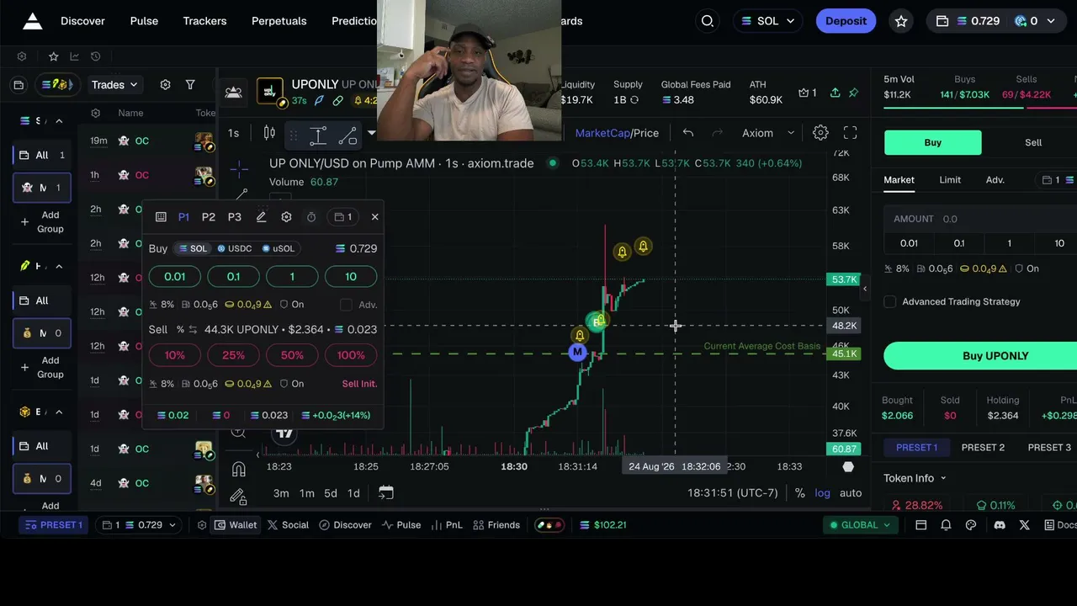Close the instant trade panel

point(374,217)
